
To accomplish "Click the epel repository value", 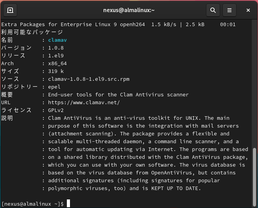I will coord(54,87).
